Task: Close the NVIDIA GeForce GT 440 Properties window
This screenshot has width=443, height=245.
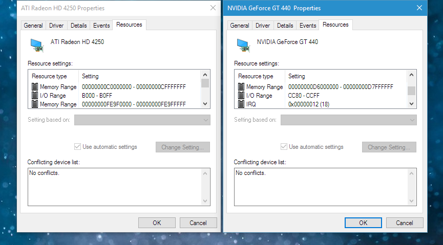Action: [419, 8]
